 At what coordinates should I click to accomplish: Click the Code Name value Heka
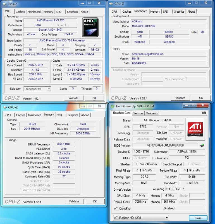38,25
